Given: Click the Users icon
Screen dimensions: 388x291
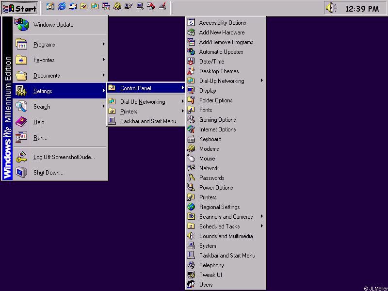Looking at the screenshot, I should coord(191,285).
